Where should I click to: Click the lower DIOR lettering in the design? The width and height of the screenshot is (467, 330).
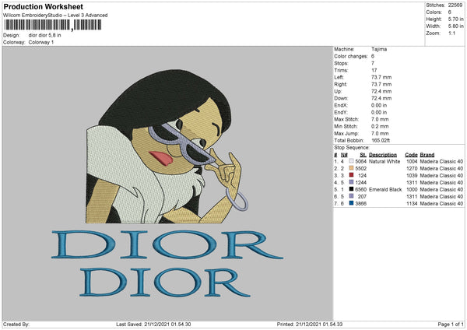point(165,282)
